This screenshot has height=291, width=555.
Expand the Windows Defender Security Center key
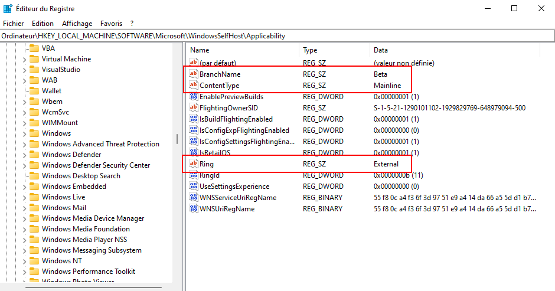click(24, 166)
